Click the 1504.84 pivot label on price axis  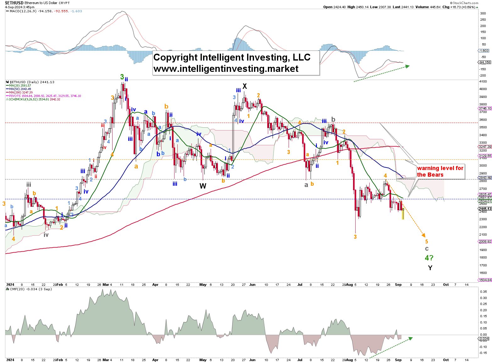pos(485,280)
